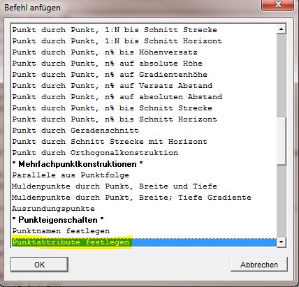Click the Abbrechen button
This screenshot has height=287, width=299.
point(259,265)
